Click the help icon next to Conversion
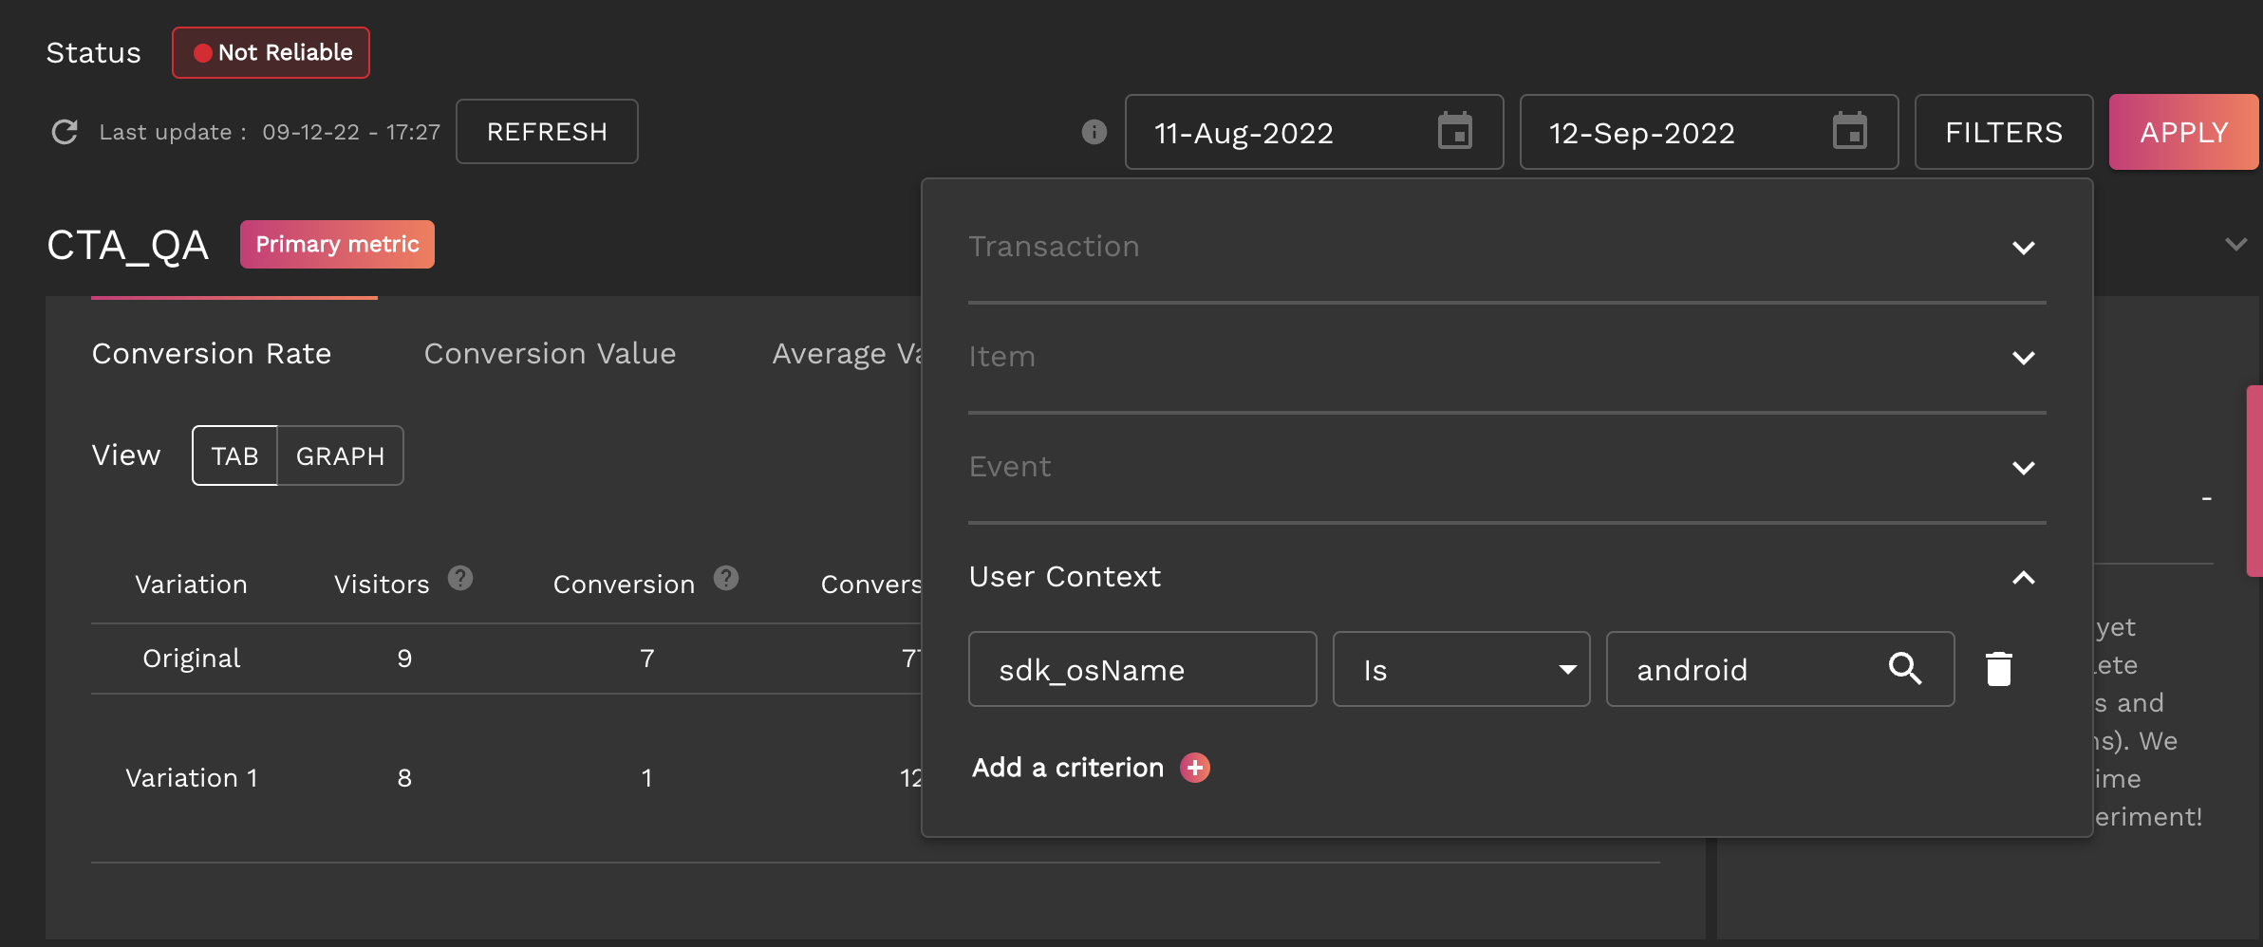 click(726, 578)
